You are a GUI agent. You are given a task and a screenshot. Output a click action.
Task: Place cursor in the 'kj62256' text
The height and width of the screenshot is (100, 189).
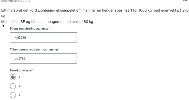[20, 38]
